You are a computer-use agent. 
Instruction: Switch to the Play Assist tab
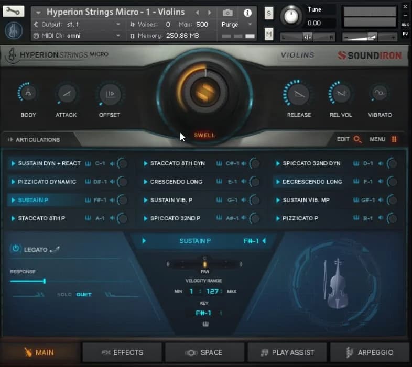pyautogui.click(x=287, y=352)
